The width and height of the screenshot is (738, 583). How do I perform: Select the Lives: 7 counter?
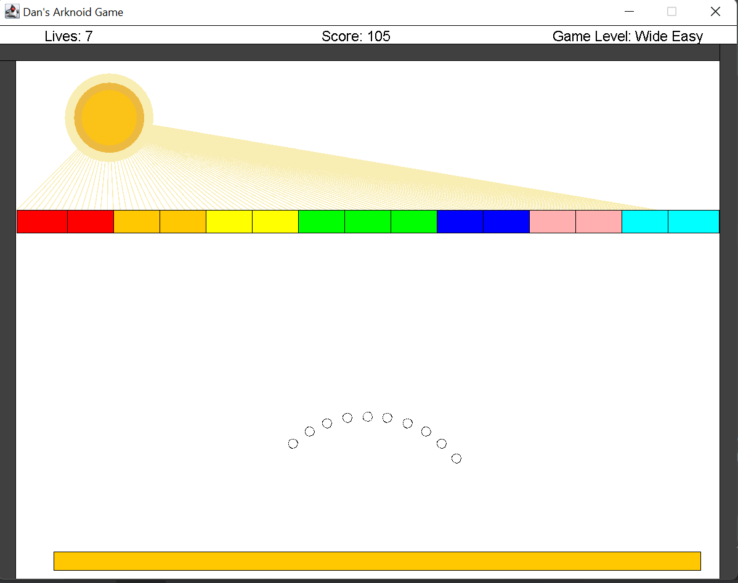69,36
